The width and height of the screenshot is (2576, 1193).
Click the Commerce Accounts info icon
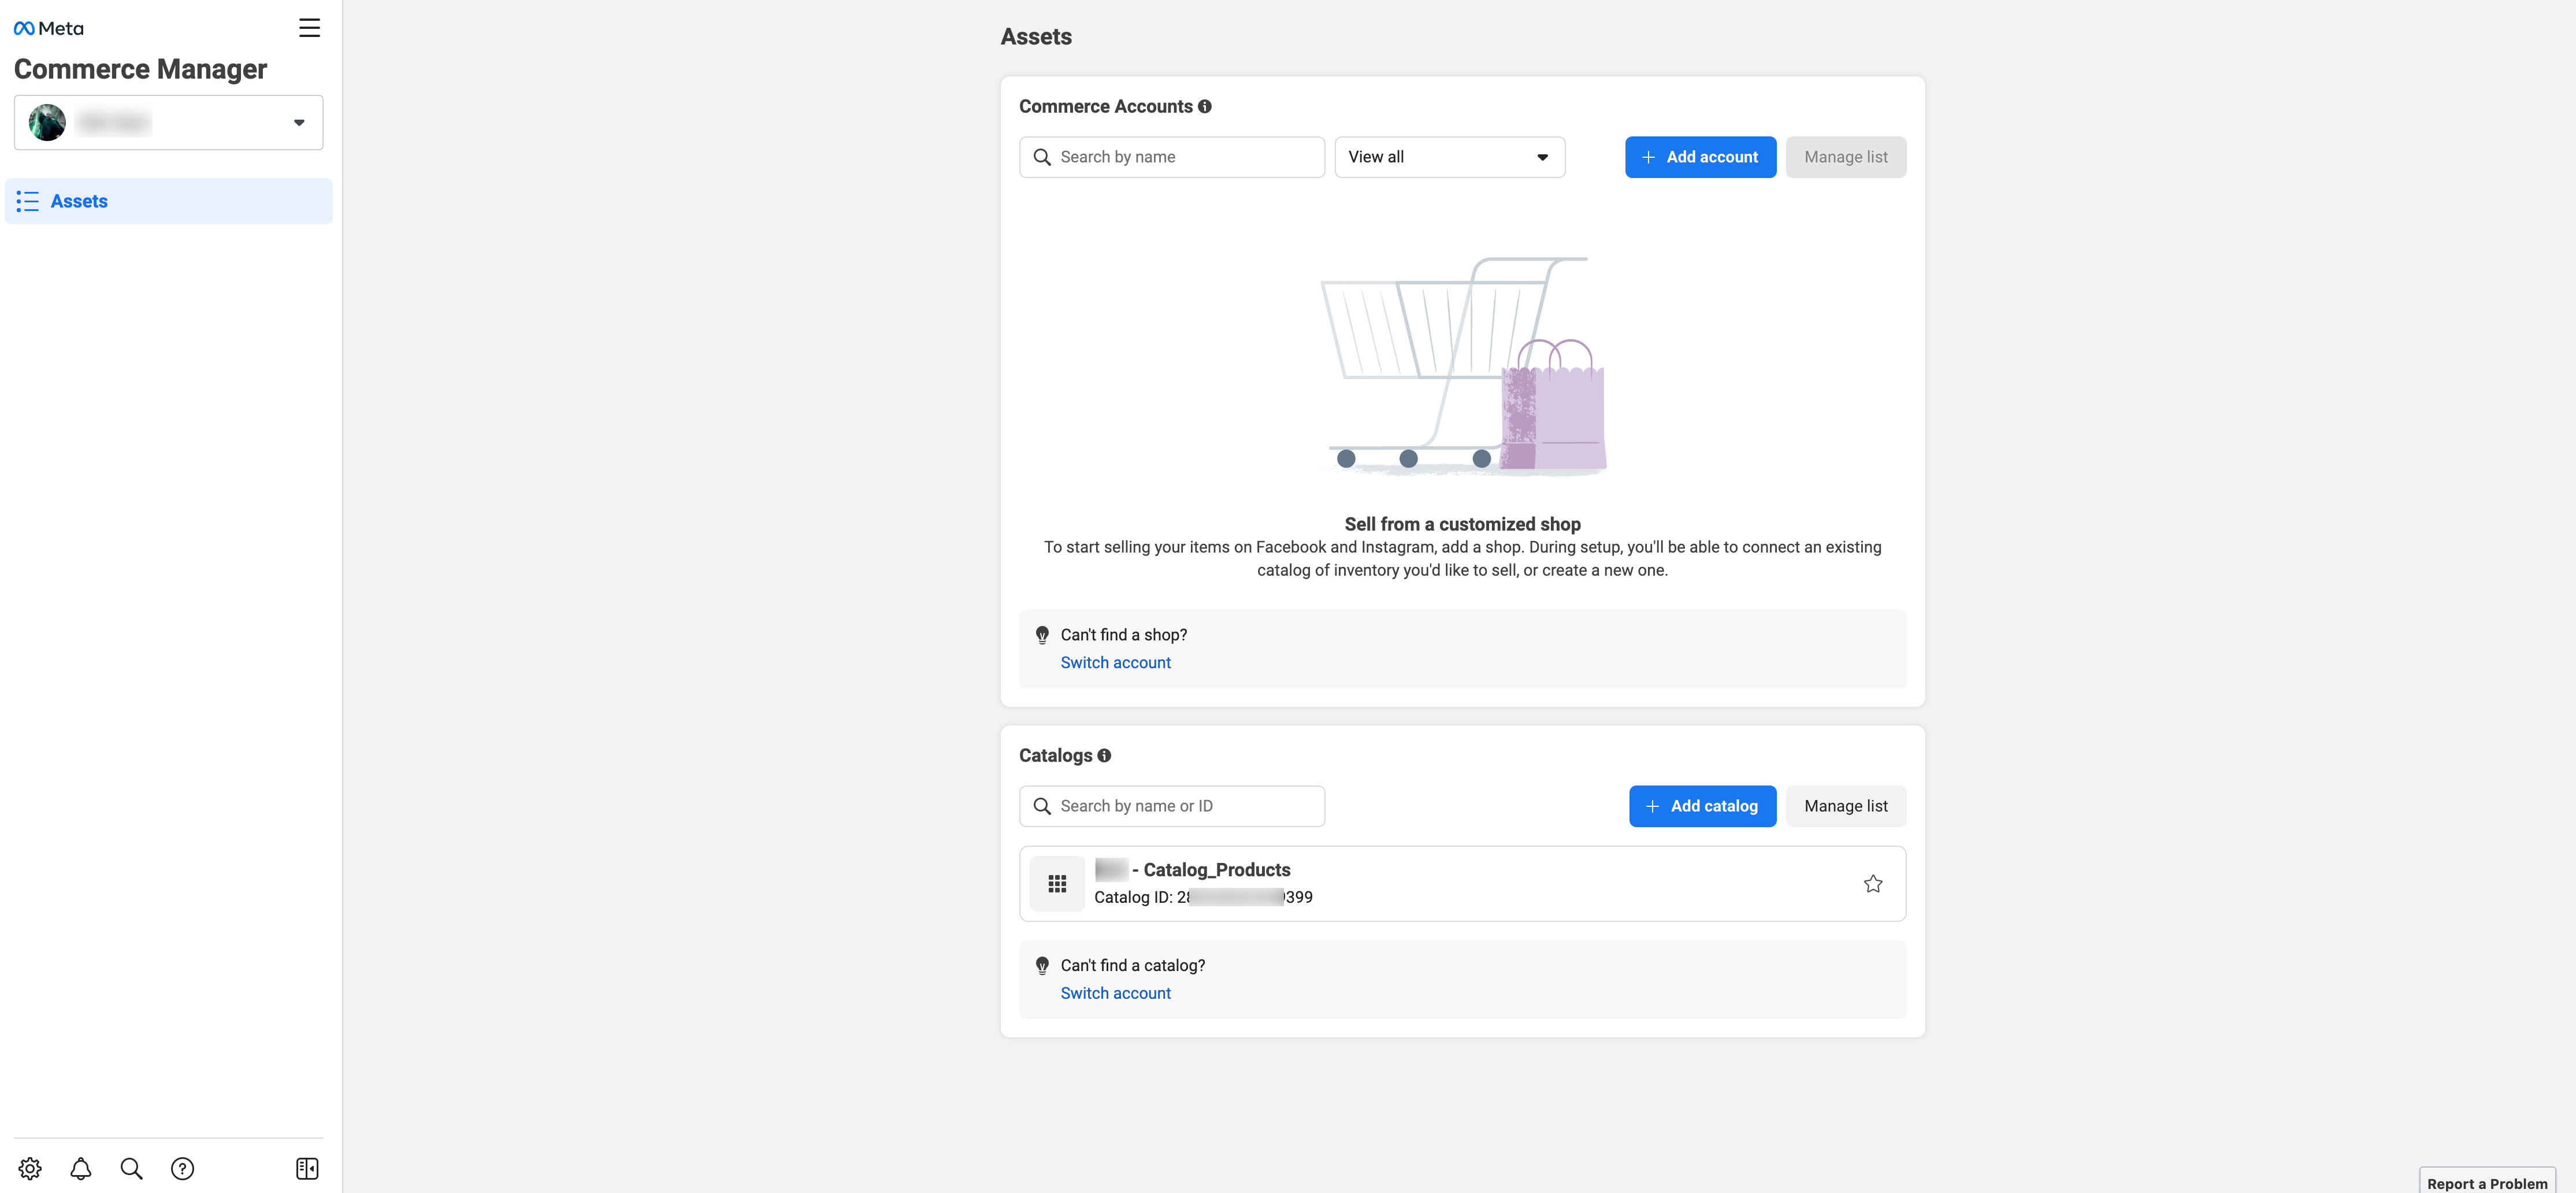(1205, 106)
